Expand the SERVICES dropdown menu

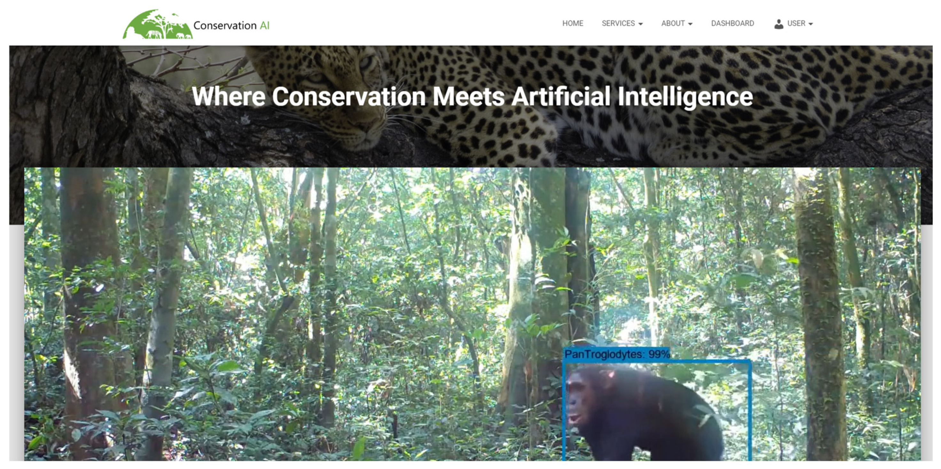(622, 23)
